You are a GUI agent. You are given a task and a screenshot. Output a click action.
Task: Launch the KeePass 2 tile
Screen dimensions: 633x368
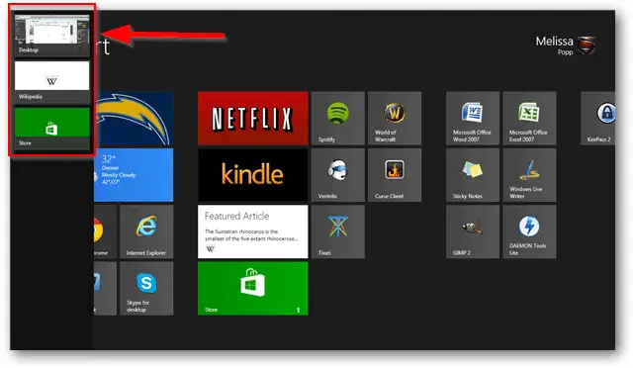[x=597, y=119]
